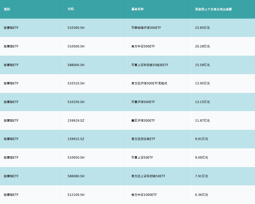Click the 9.09亿元 outflow value
This screenshot has height=204, width=255.
pyautogui.click(x=201, y=158)
